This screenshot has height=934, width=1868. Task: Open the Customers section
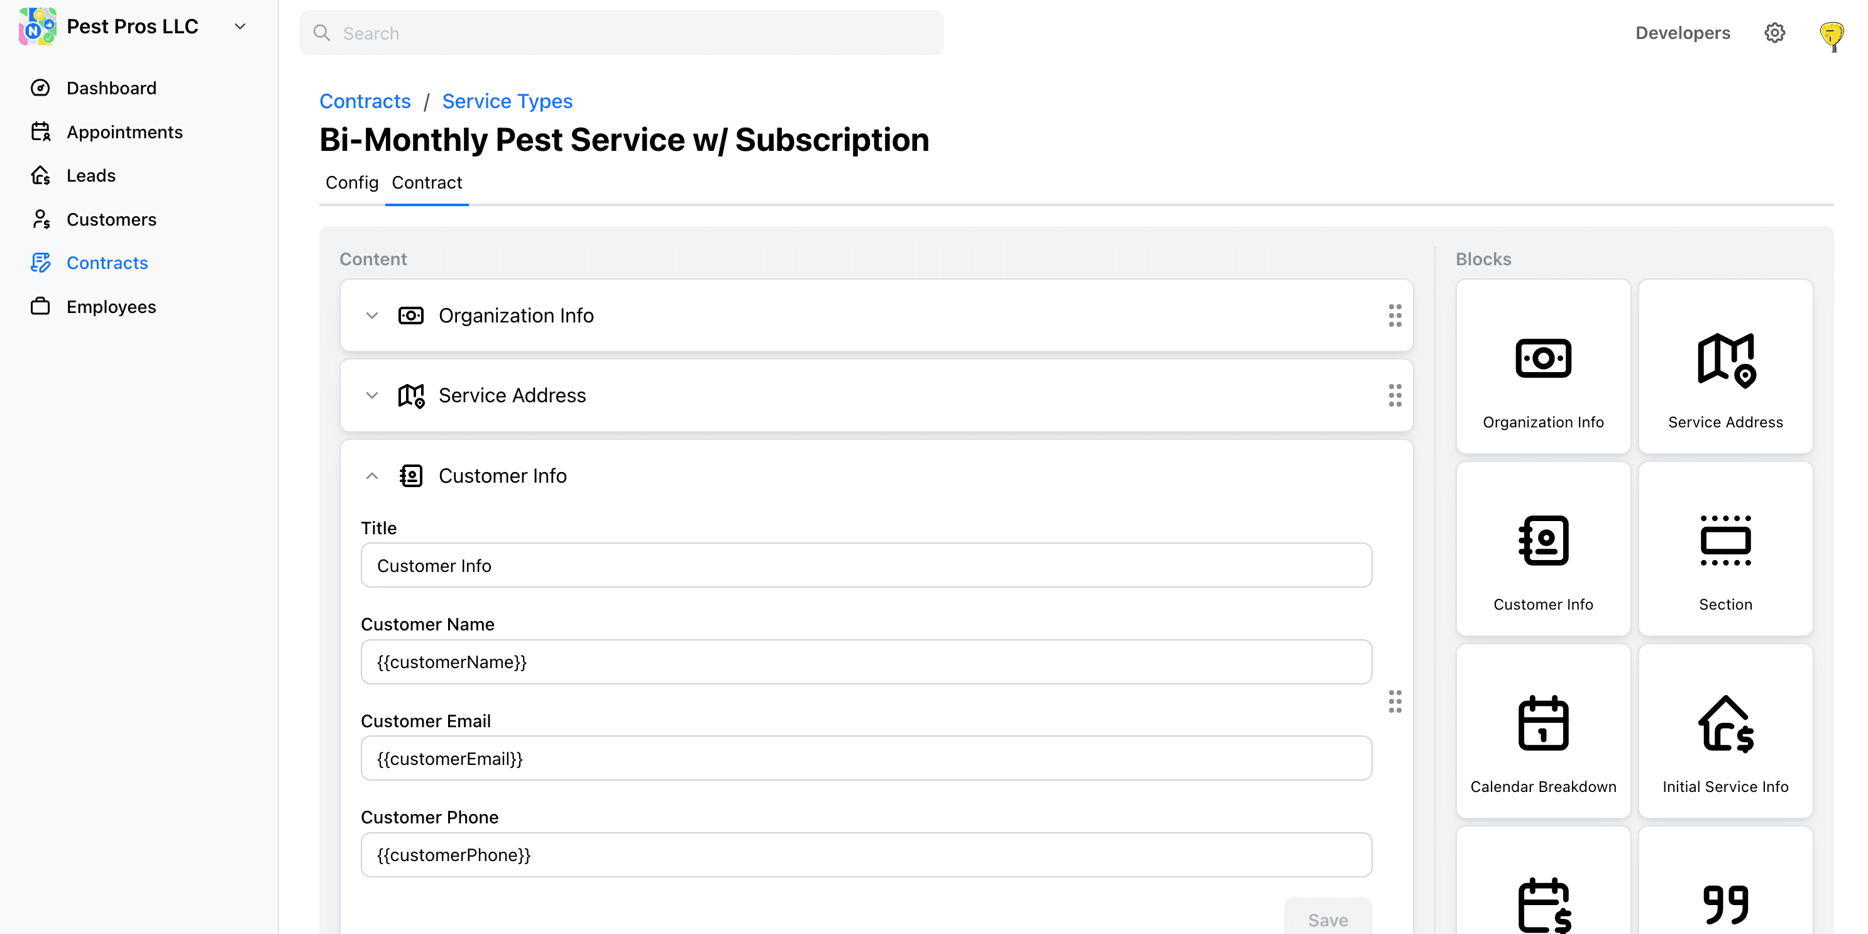[x=111, y=219]
